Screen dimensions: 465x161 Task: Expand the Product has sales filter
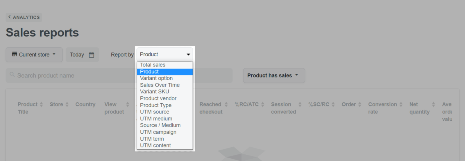coord(274,75)
